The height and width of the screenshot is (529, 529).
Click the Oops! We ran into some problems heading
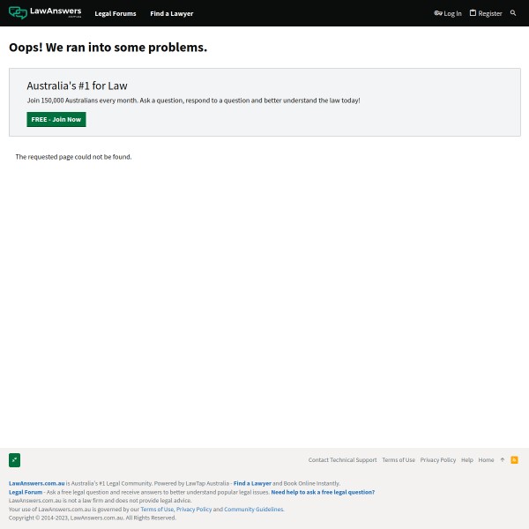(108, 48)
